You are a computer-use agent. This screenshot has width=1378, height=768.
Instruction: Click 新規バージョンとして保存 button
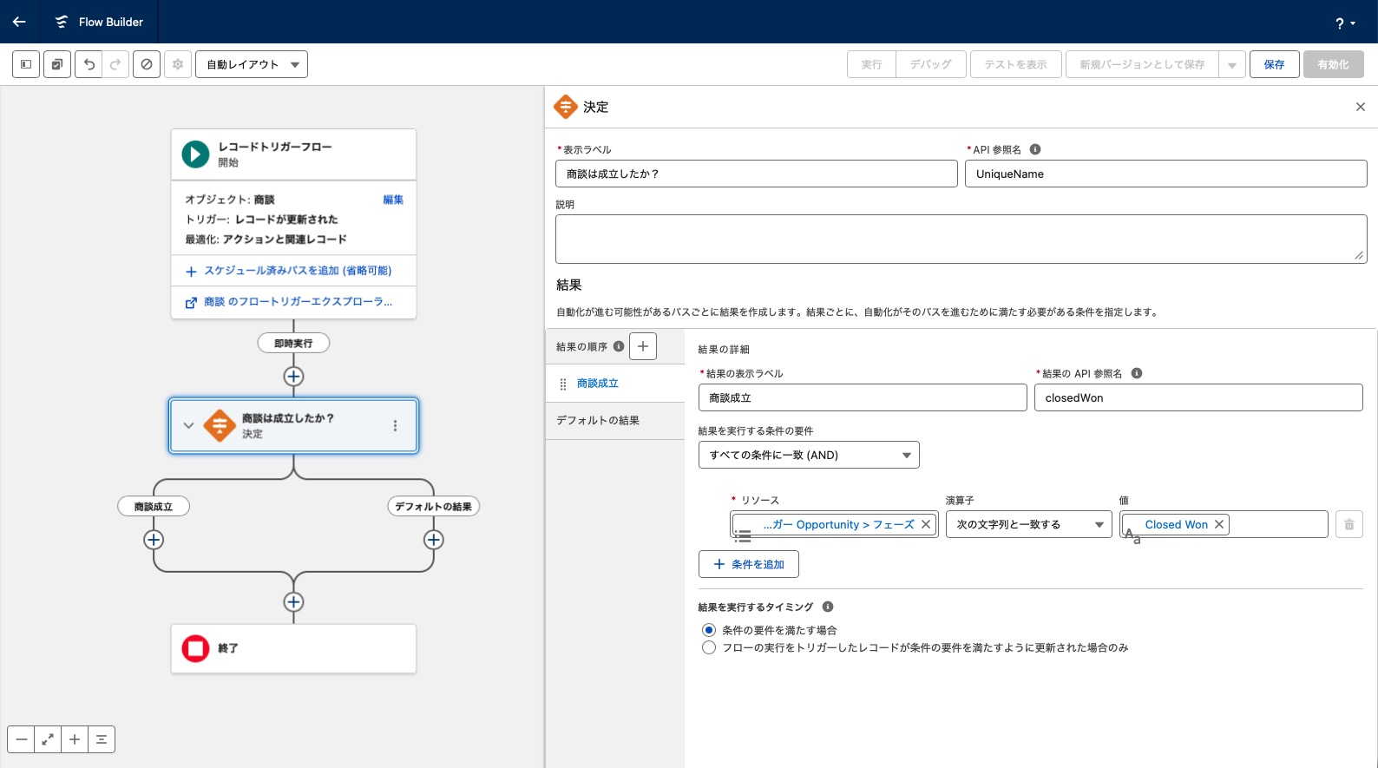click(x=1142, y=64)
